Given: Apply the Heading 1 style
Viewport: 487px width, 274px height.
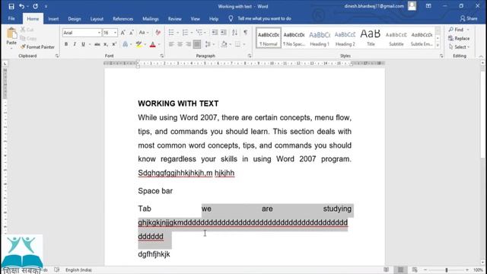Looking at the screenshot, I should pos(320,38).
